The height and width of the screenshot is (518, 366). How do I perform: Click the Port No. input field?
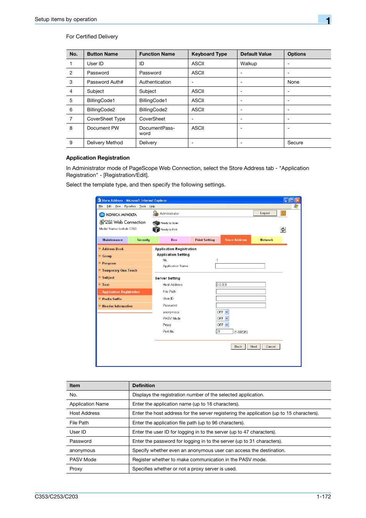(x=224, y=332)
